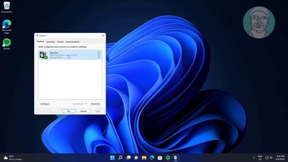This screenshot has width=288, height=162.
Task: Click the ENG US language indicator
Action: click(260, 158)
